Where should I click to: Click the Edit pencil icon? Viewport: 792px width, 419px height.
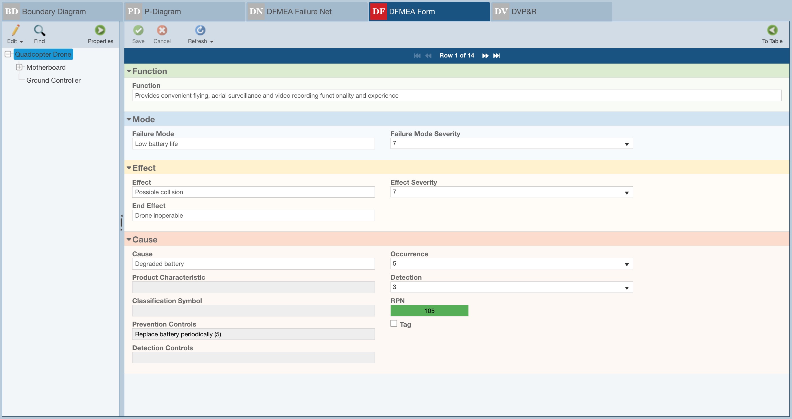click(x=15, y=30)
